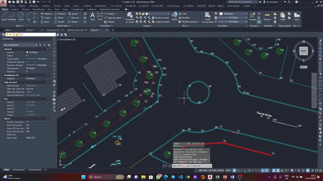Click the HAUT face of the ViewCube

(304, 51)
